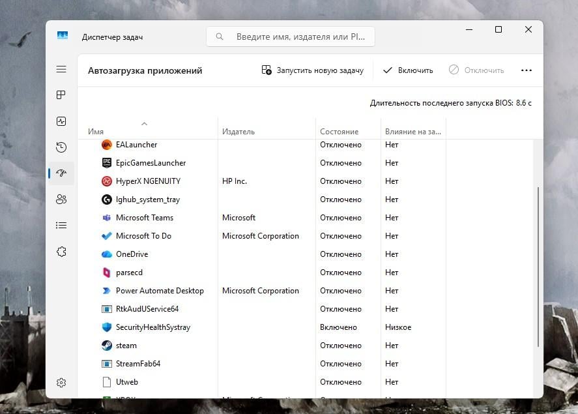Screen dimensions: 578x414
Task: Click the Включено status of SecurityHealthSystray
Action: click(338, 327)
